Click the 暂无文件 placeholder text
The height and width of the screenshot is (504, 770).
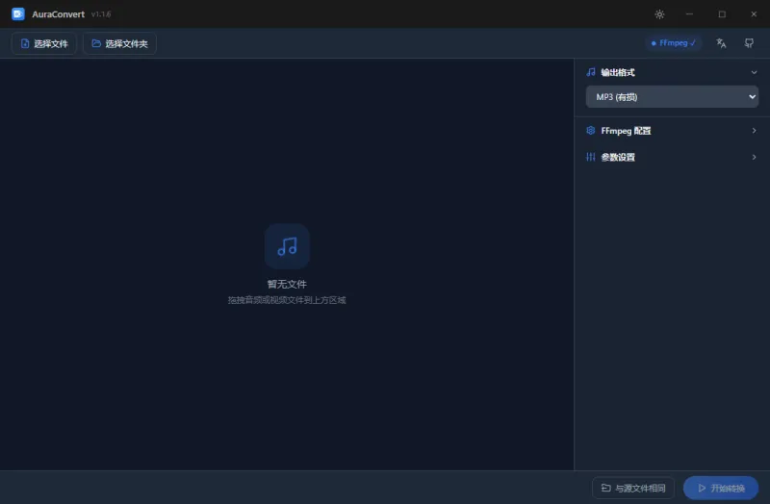pos(287,284)
